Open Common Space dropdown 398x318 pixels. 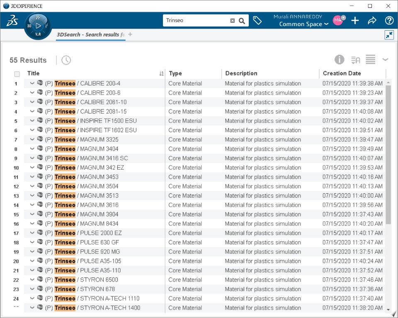[x=303, y=24]
